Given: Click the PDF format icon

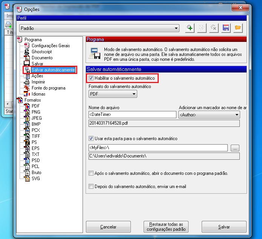Looking at the screenshot, I should pos(27,106).
